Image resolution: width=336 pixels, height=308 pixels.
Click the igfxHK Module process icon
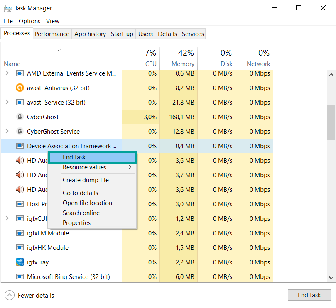pos(20,248)
